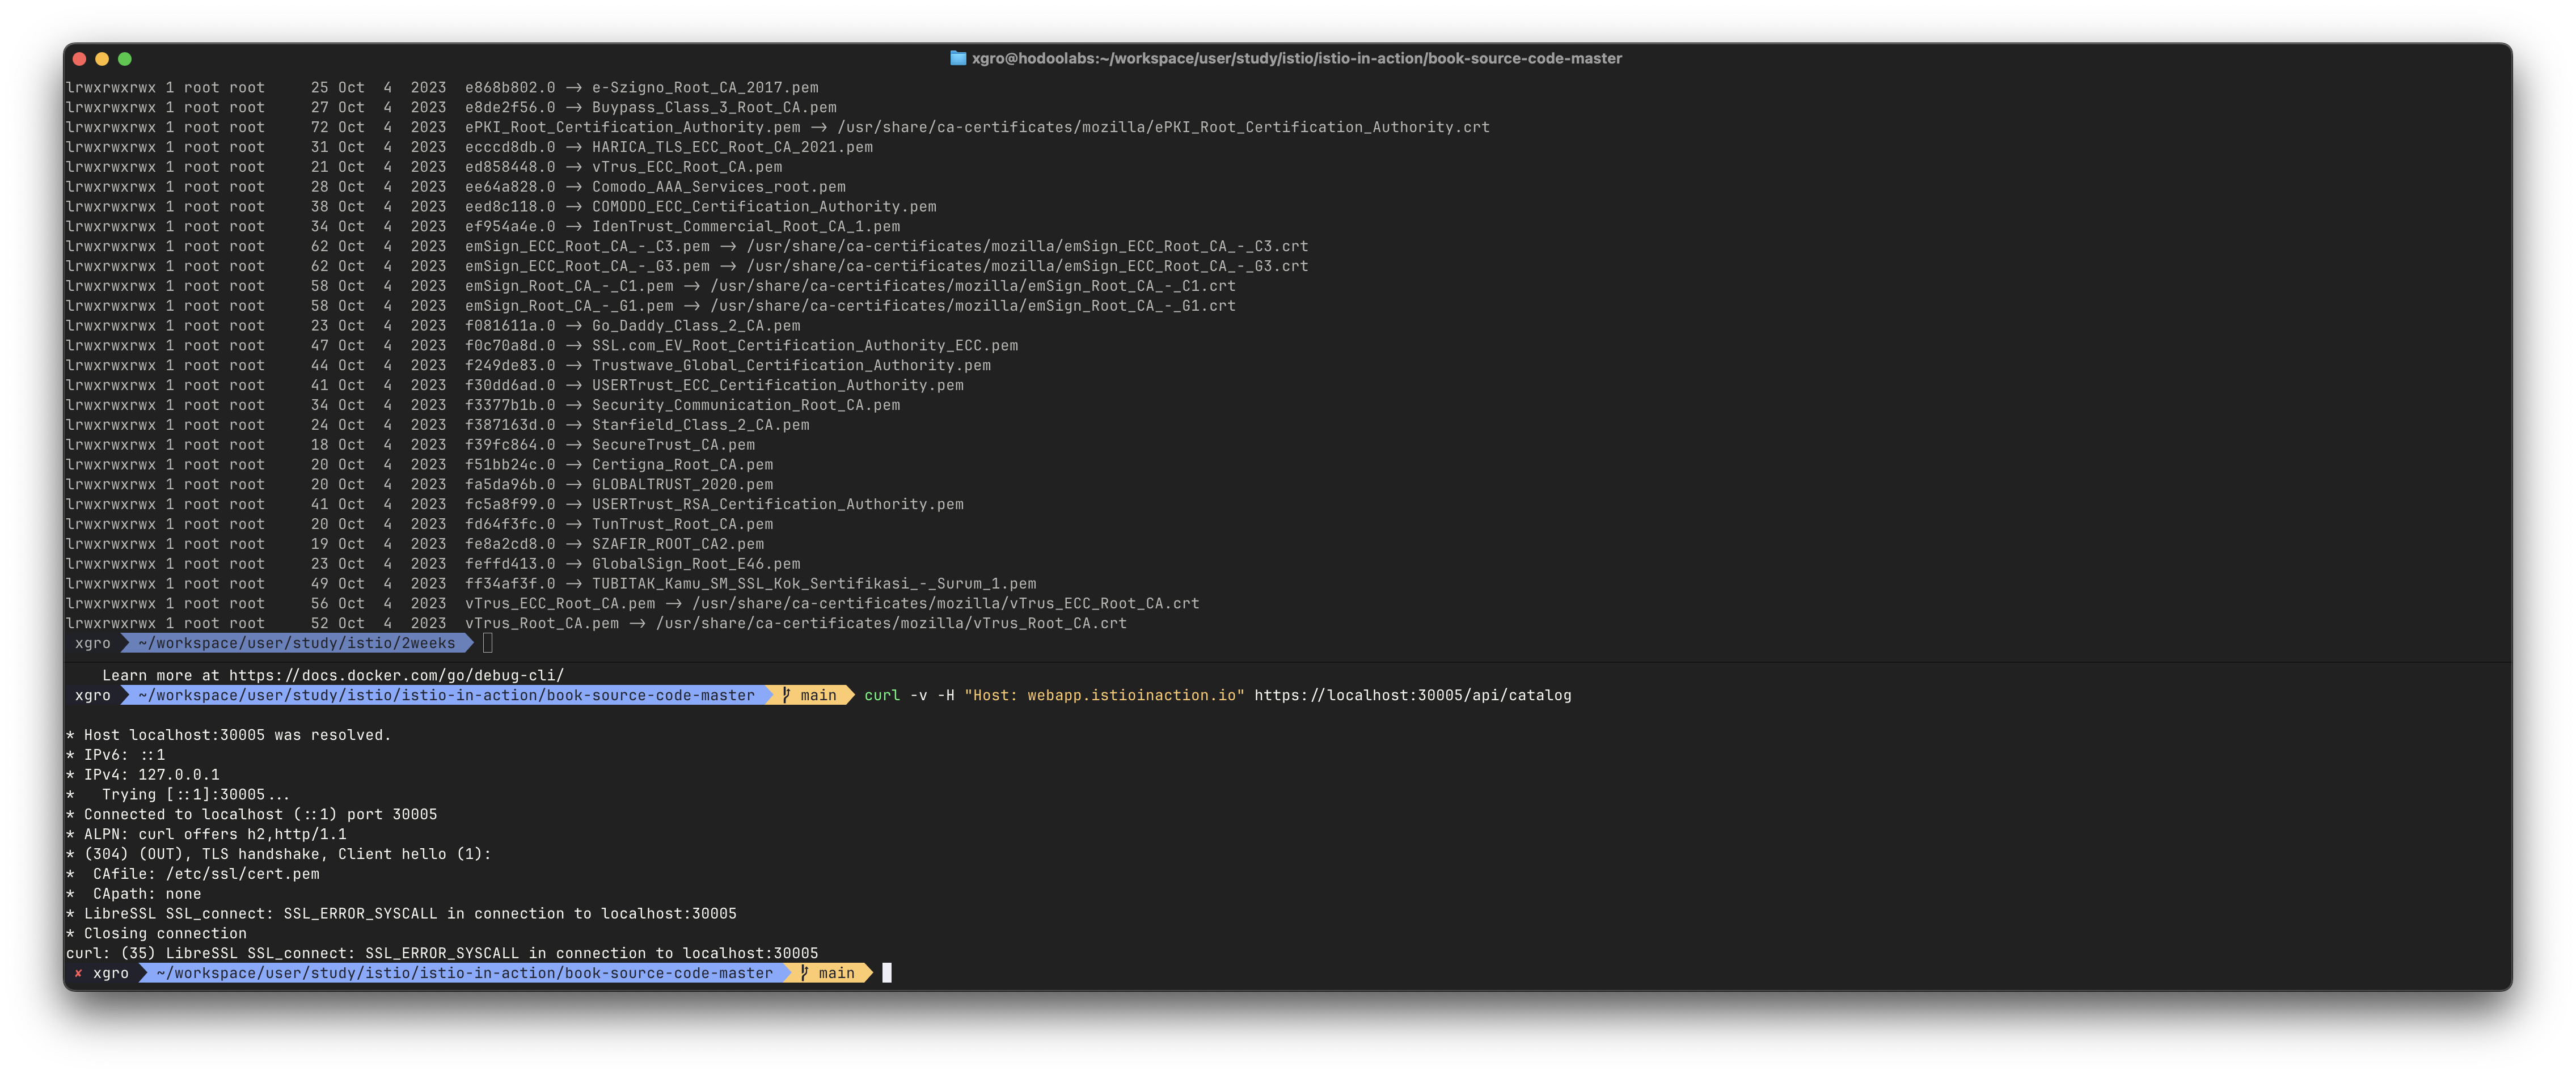Click the CAfile: /etc/ssl/cert.pem line

click(x=193, y=874)
